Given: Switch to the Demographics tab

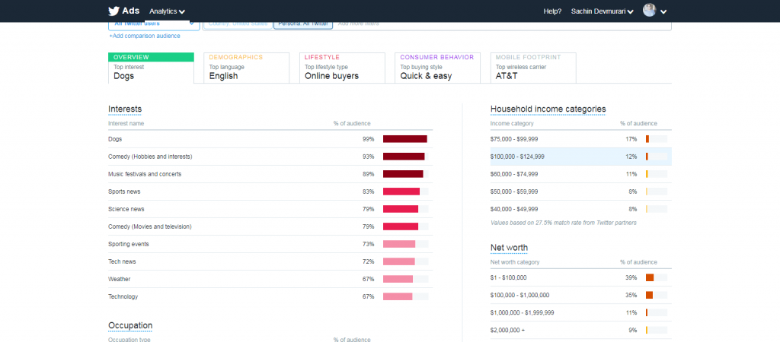Looking at the screenshot, I should tap(246, 68).
